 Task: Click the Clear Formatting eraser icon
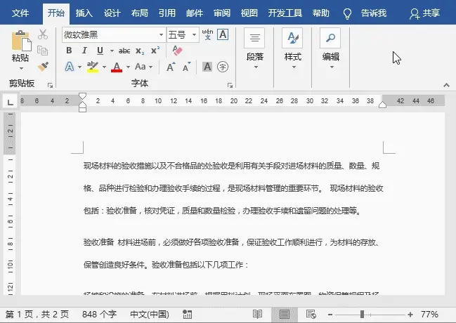[x=177, y=51]
